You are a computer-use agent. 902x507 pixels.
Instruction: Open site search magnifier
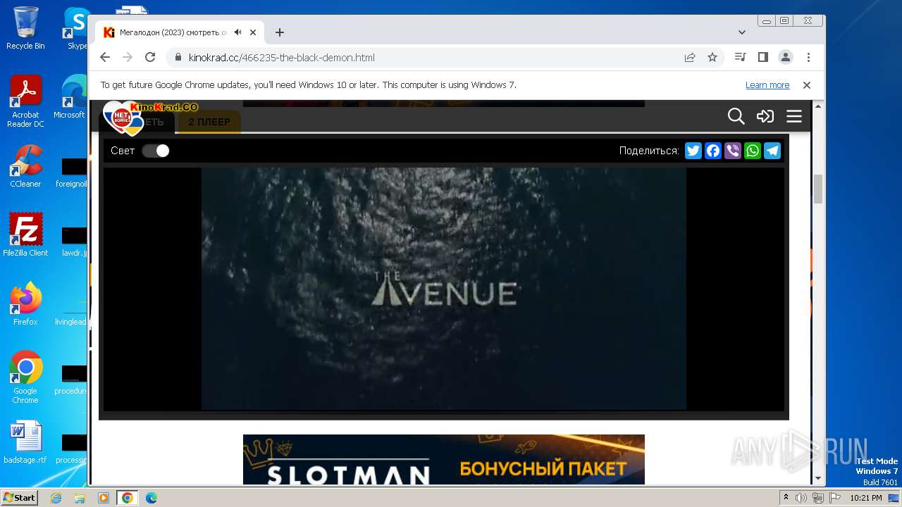pyautogui.click(x=736, y=116)
